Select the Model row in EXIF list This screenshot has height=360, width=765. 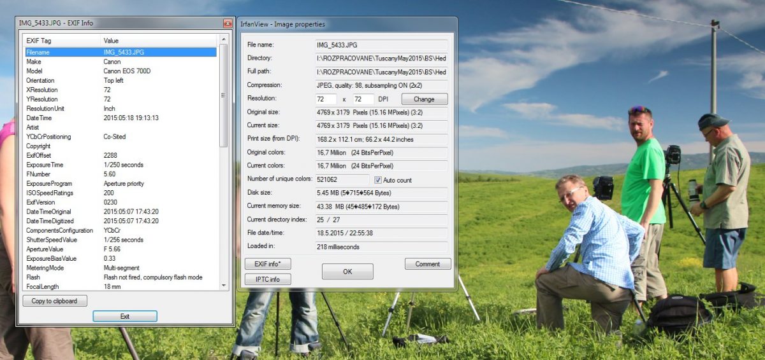coord(120,71)
